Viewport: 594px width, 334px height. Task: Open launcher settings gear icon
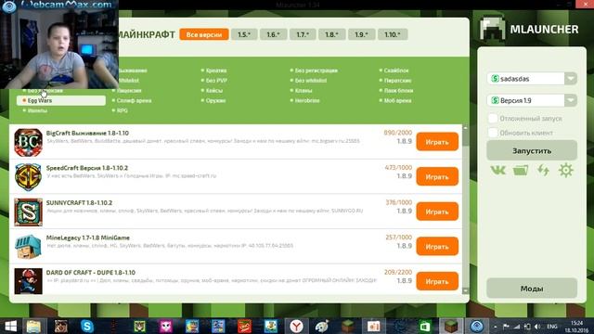point(566,171)
